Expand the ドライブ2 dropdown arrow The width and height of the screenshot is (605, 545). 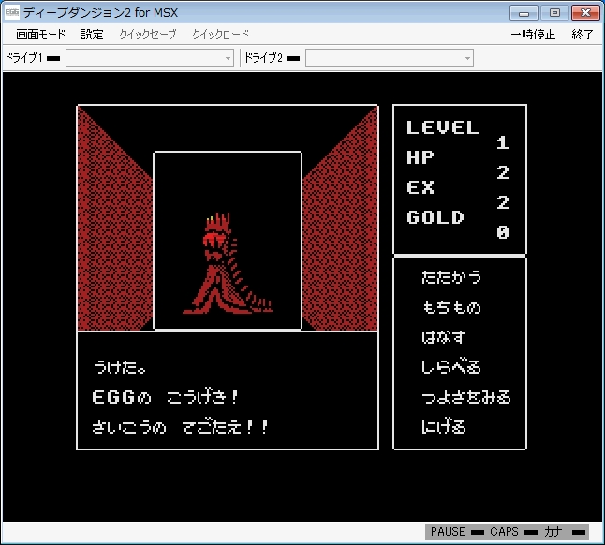(467, 59)
